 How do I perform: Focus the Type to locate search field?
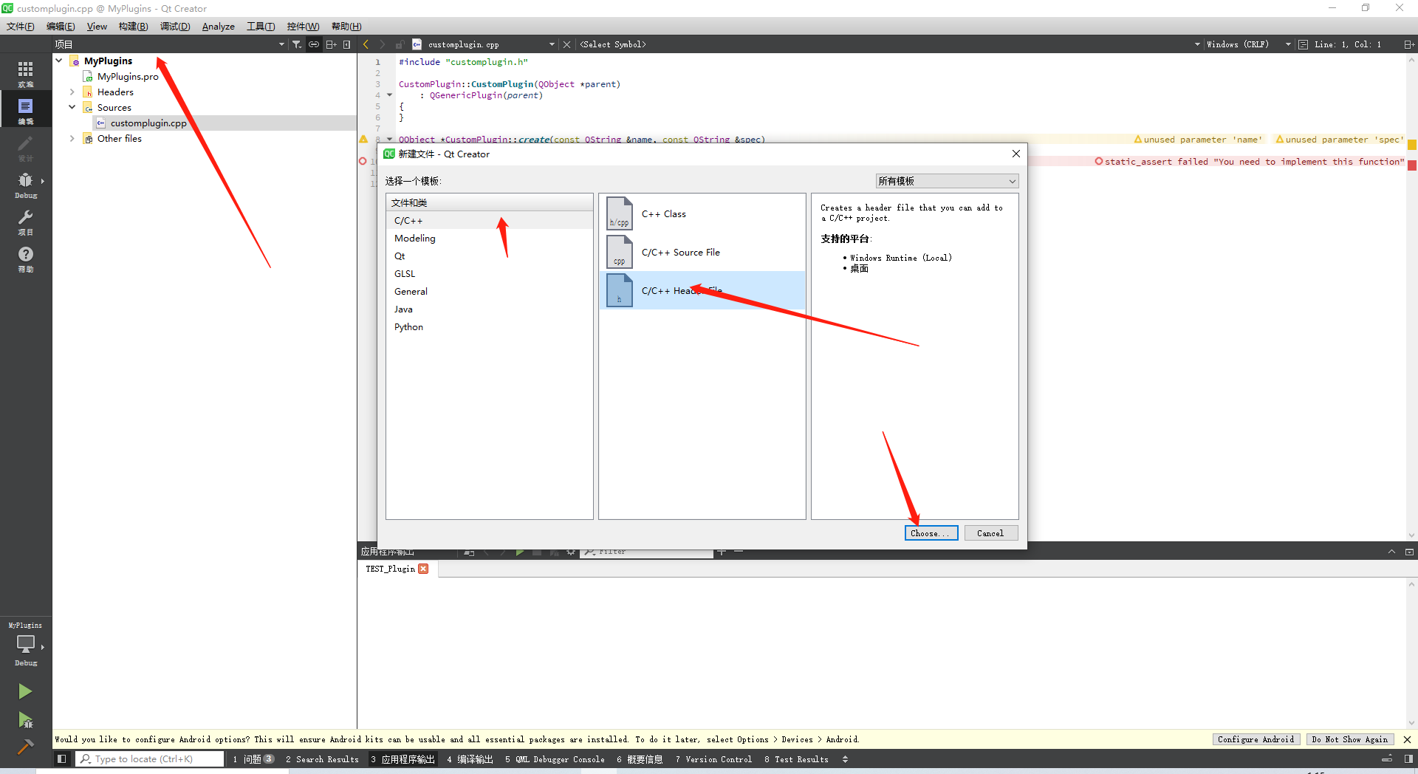pos(150,758)
